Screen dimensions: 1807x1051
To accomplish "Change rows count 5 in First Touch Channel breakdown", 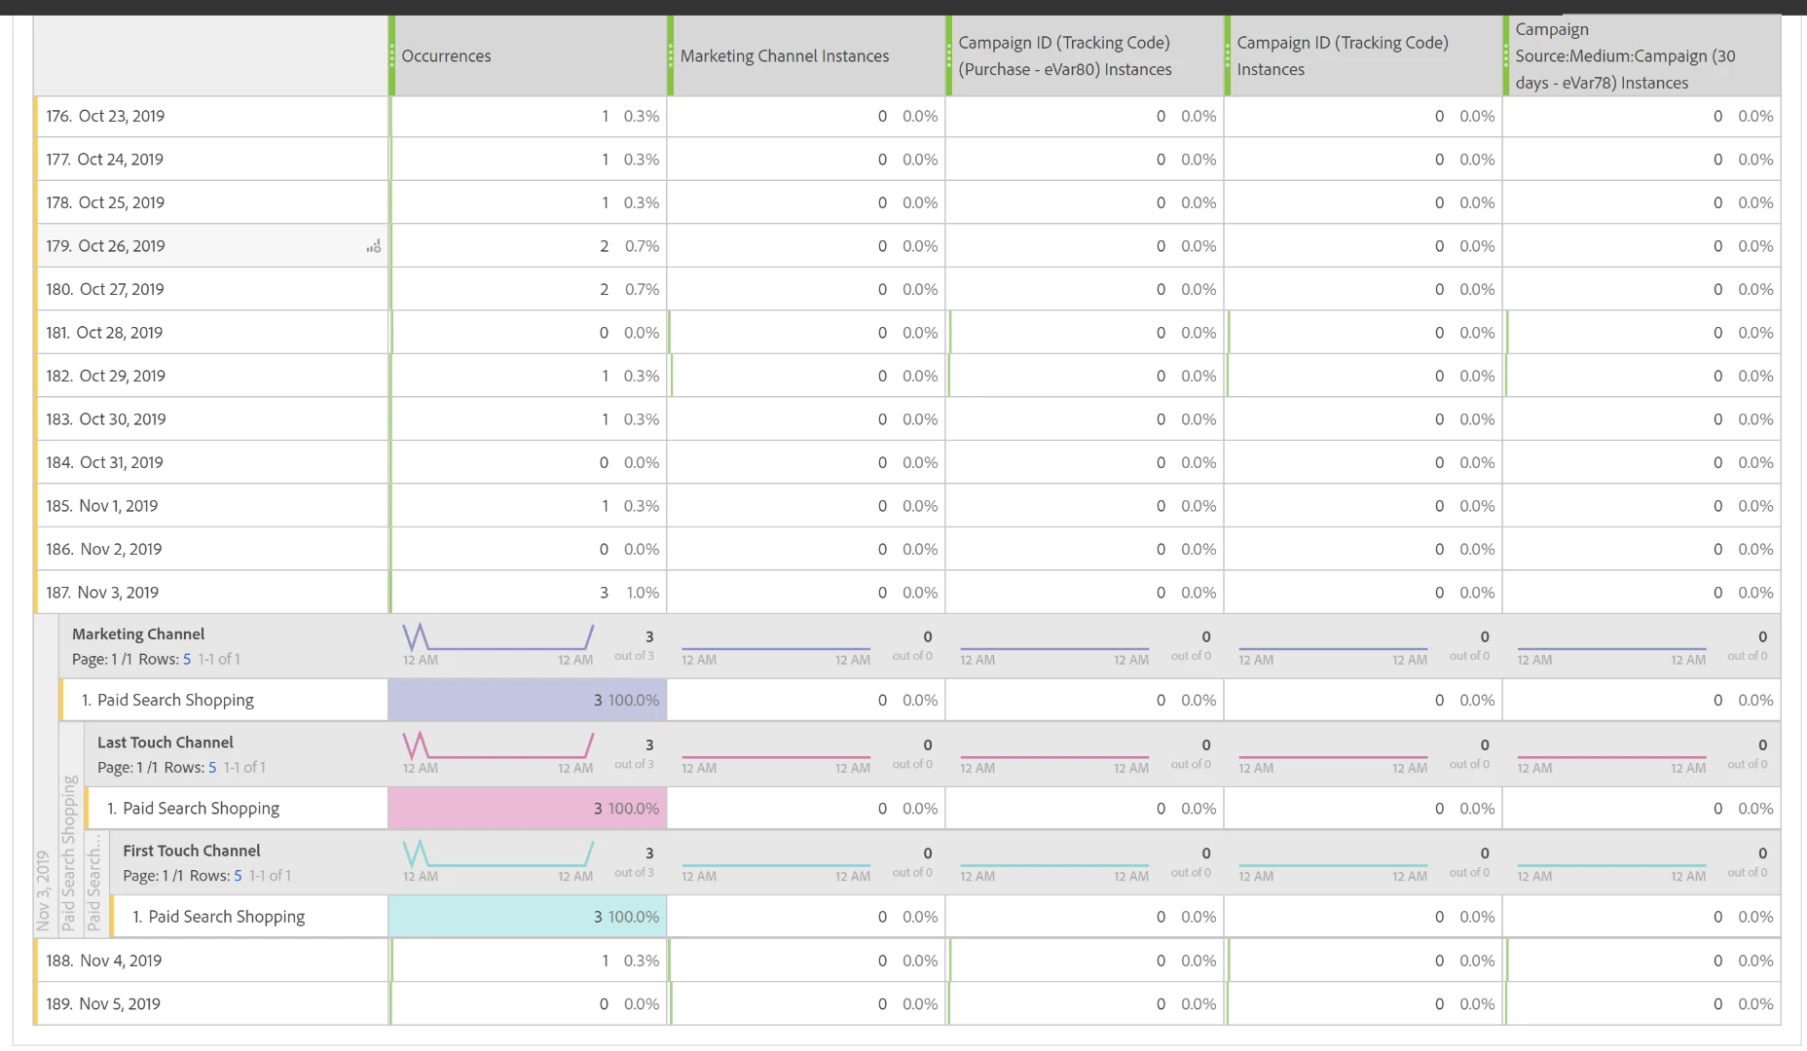I will tap(238, 876).
